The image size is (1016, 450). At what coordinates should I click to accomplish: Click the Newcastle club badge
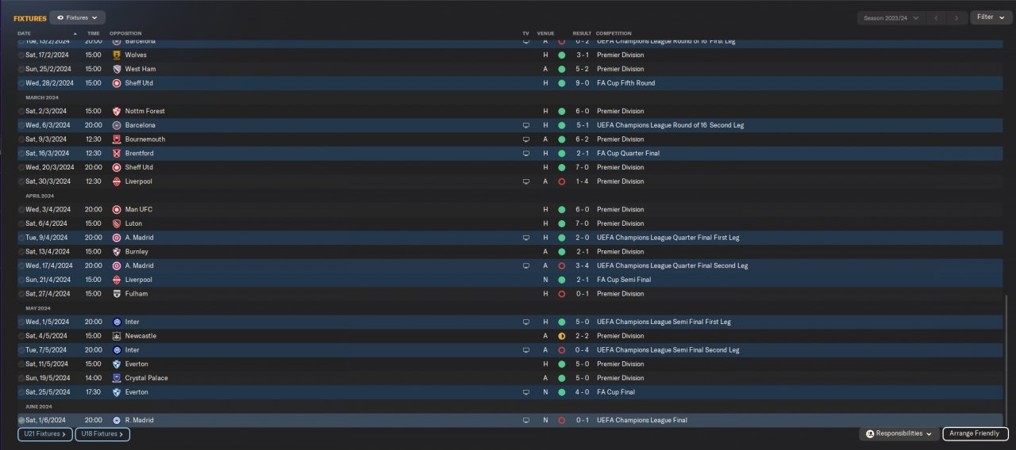coord(117,336)
